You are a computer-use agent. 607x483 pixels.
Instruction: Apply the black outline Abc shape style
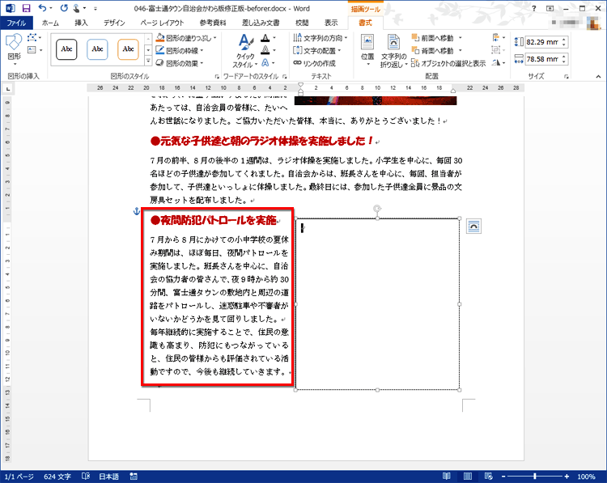(x=66, y=49)
